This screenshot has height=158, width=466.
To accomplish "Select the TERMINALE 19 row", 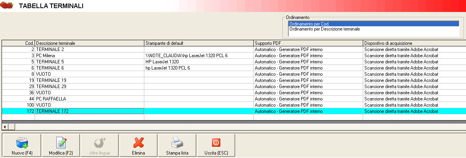I will click(x=234, y=80).
